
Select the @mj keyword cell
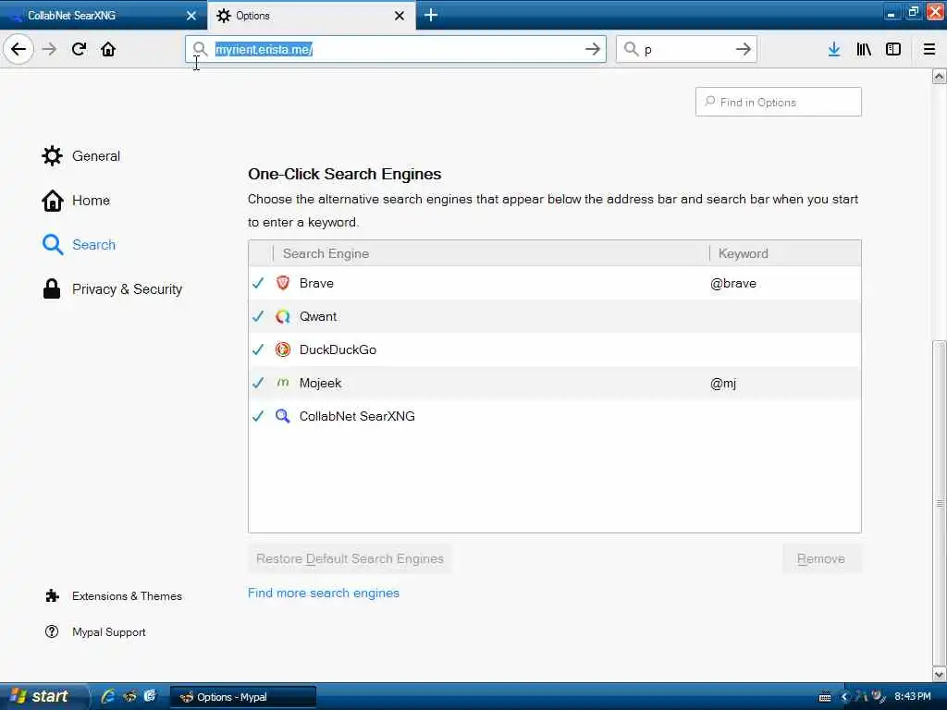pos(723,383)
